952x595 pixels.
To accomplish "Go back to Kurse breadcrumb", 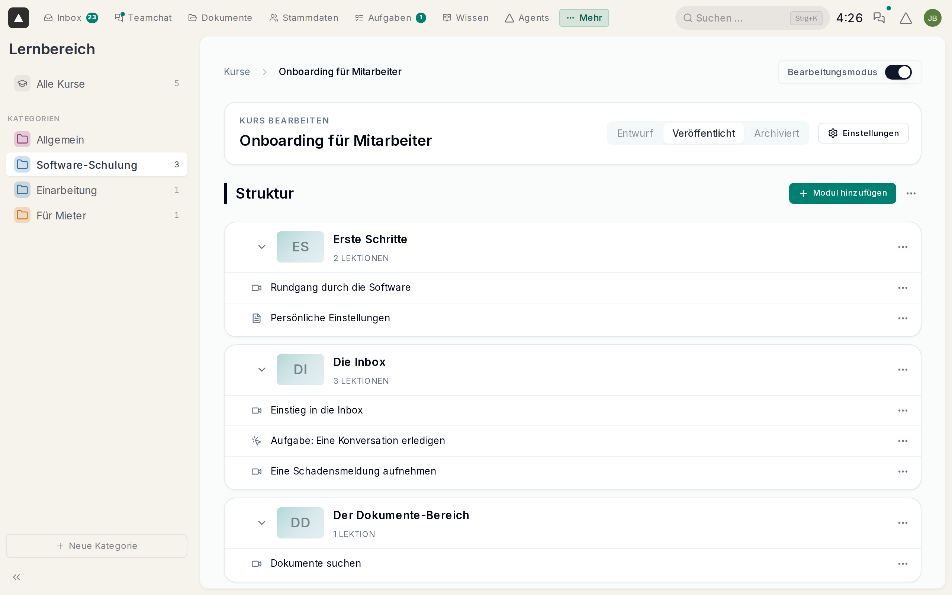I will [237, 72].
